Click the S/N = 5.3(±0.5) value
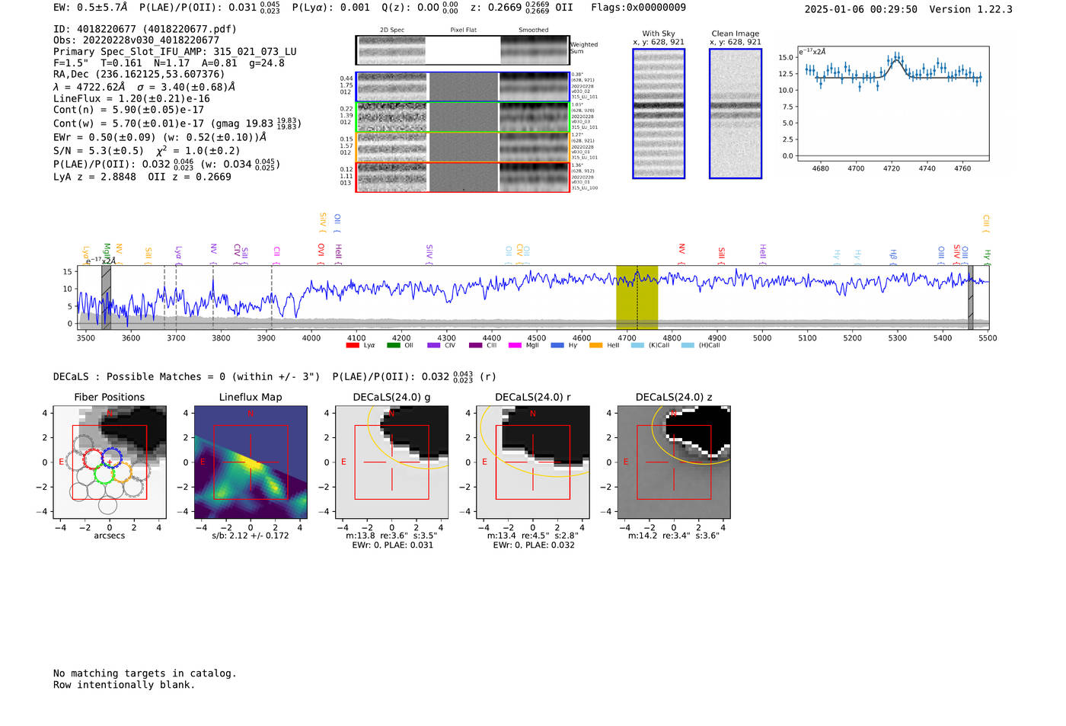This screenshot has width=1066, height=726. click(98, 151)
